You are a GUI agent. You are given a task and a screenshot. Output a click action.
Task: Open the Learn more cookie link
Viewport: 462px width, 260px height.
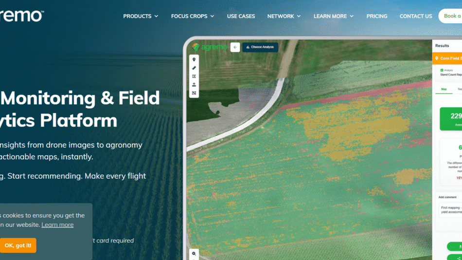(x=57, y=224)
